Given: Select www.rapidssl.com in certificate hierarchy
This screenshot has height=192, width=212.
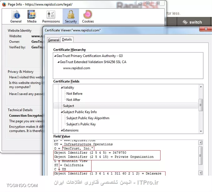Looking at the screenshot, I should [x=77, y=68].
